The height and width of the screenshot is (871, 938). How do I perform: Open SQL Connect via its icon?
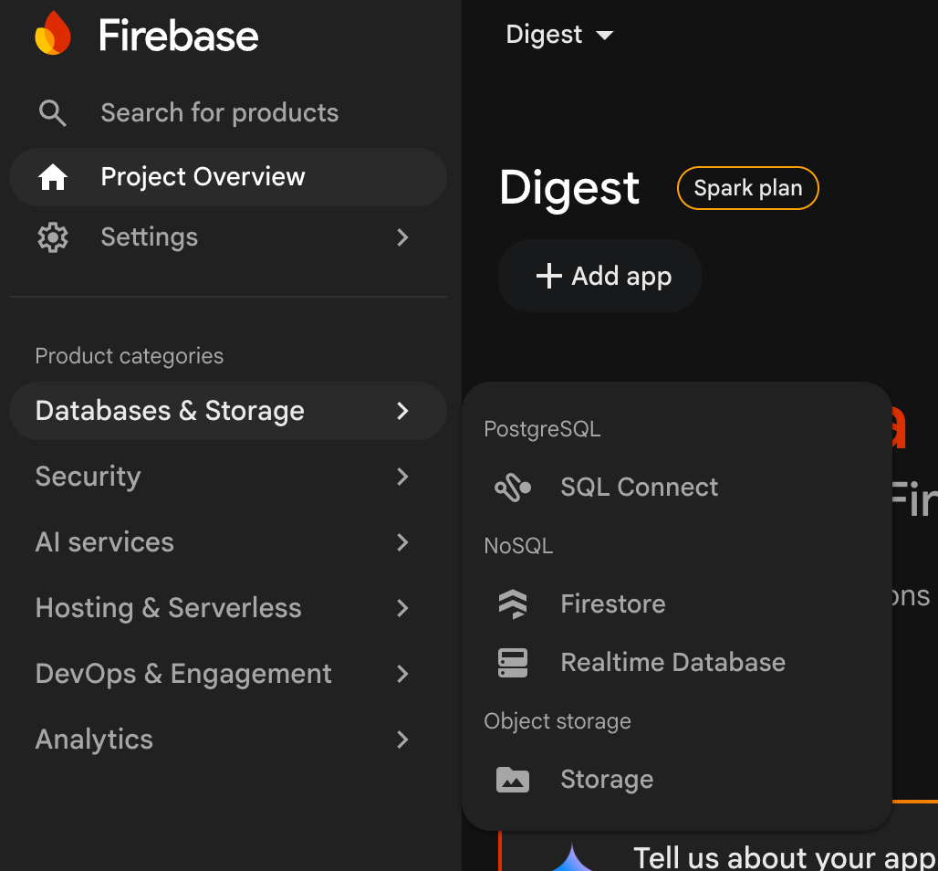click(x=513, y=488)
